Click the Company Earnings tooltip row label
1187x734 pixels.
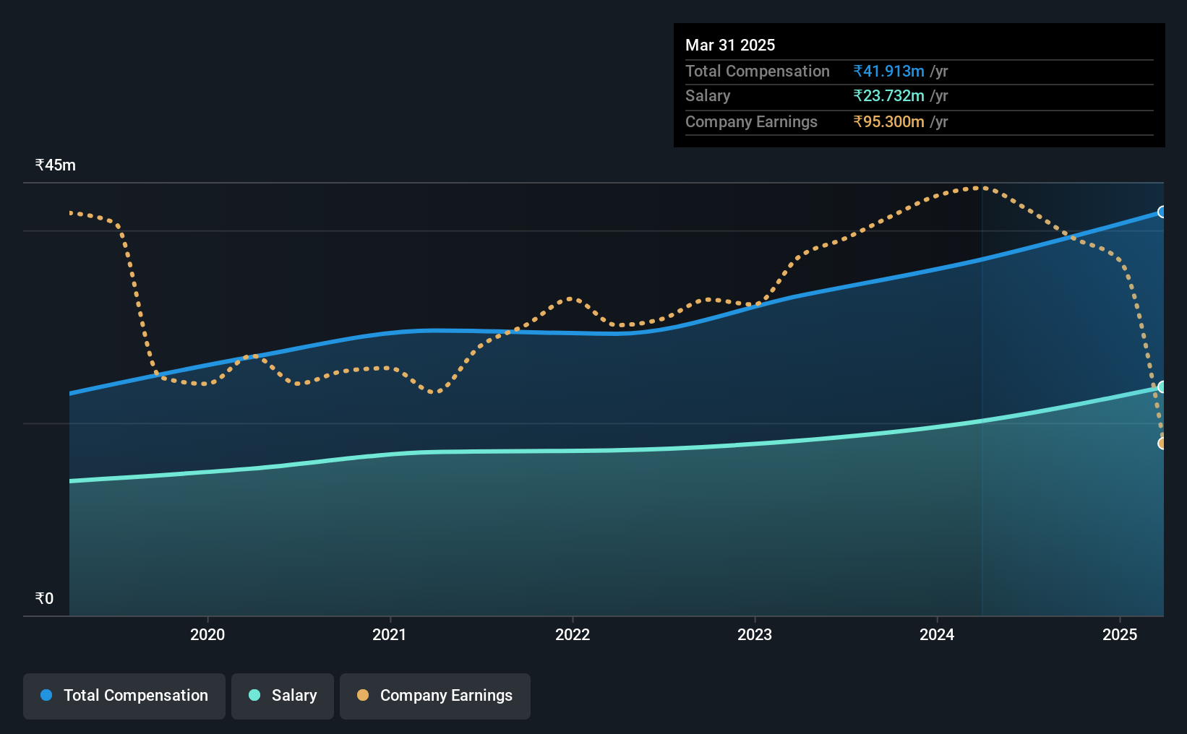click(751, 121)
